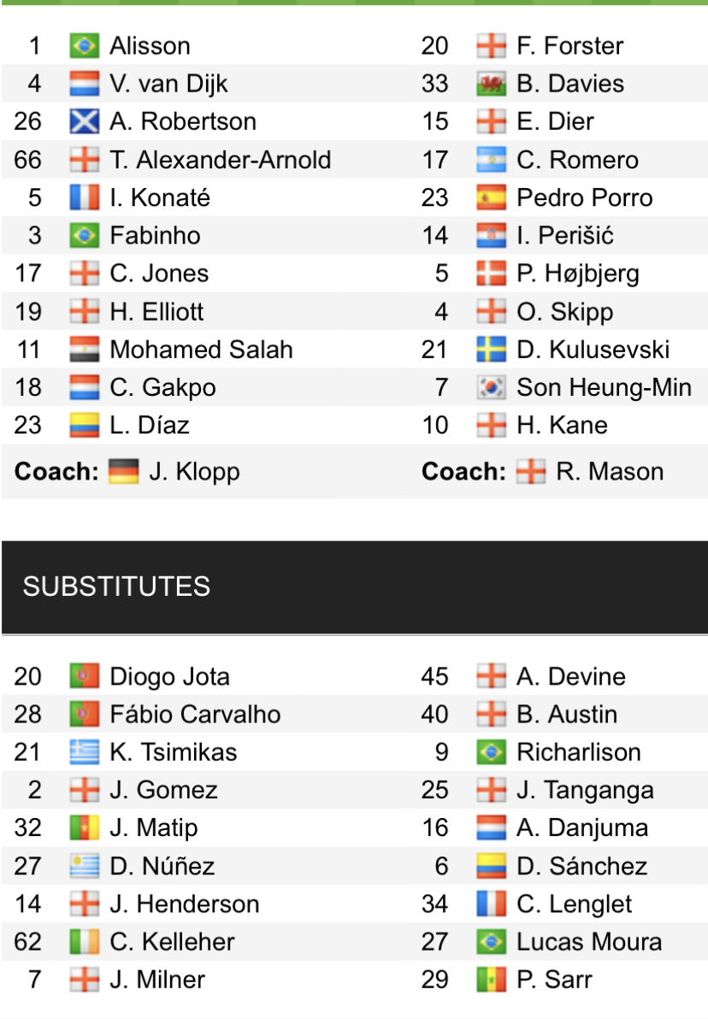Screen dimensions: 708x1019
Task: Click the German flag next to J. Klopp
Action: click(123, 472)
